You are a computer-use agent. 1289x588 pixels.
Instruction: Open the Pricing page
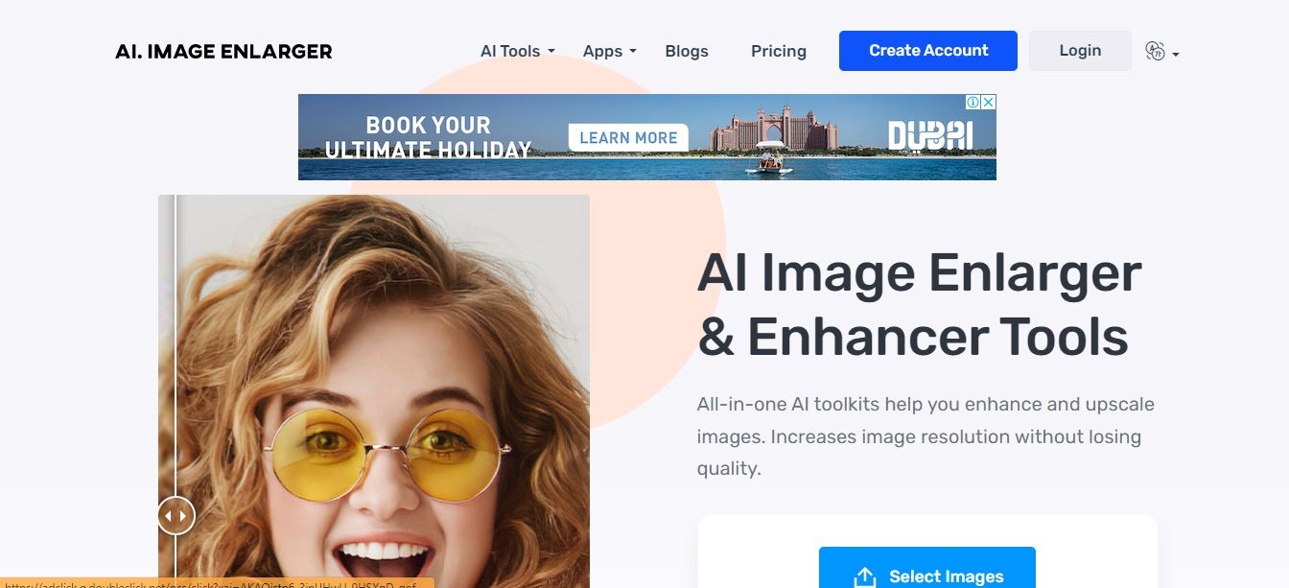tap(779, 51)
